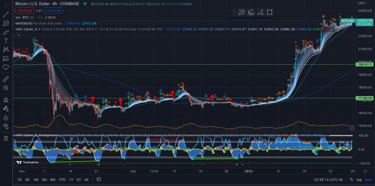Image resolution: width=375 pixels, height=186 pixels.
Task: Click the 19360.45 MA50 value
Action: tap(73, 23)
